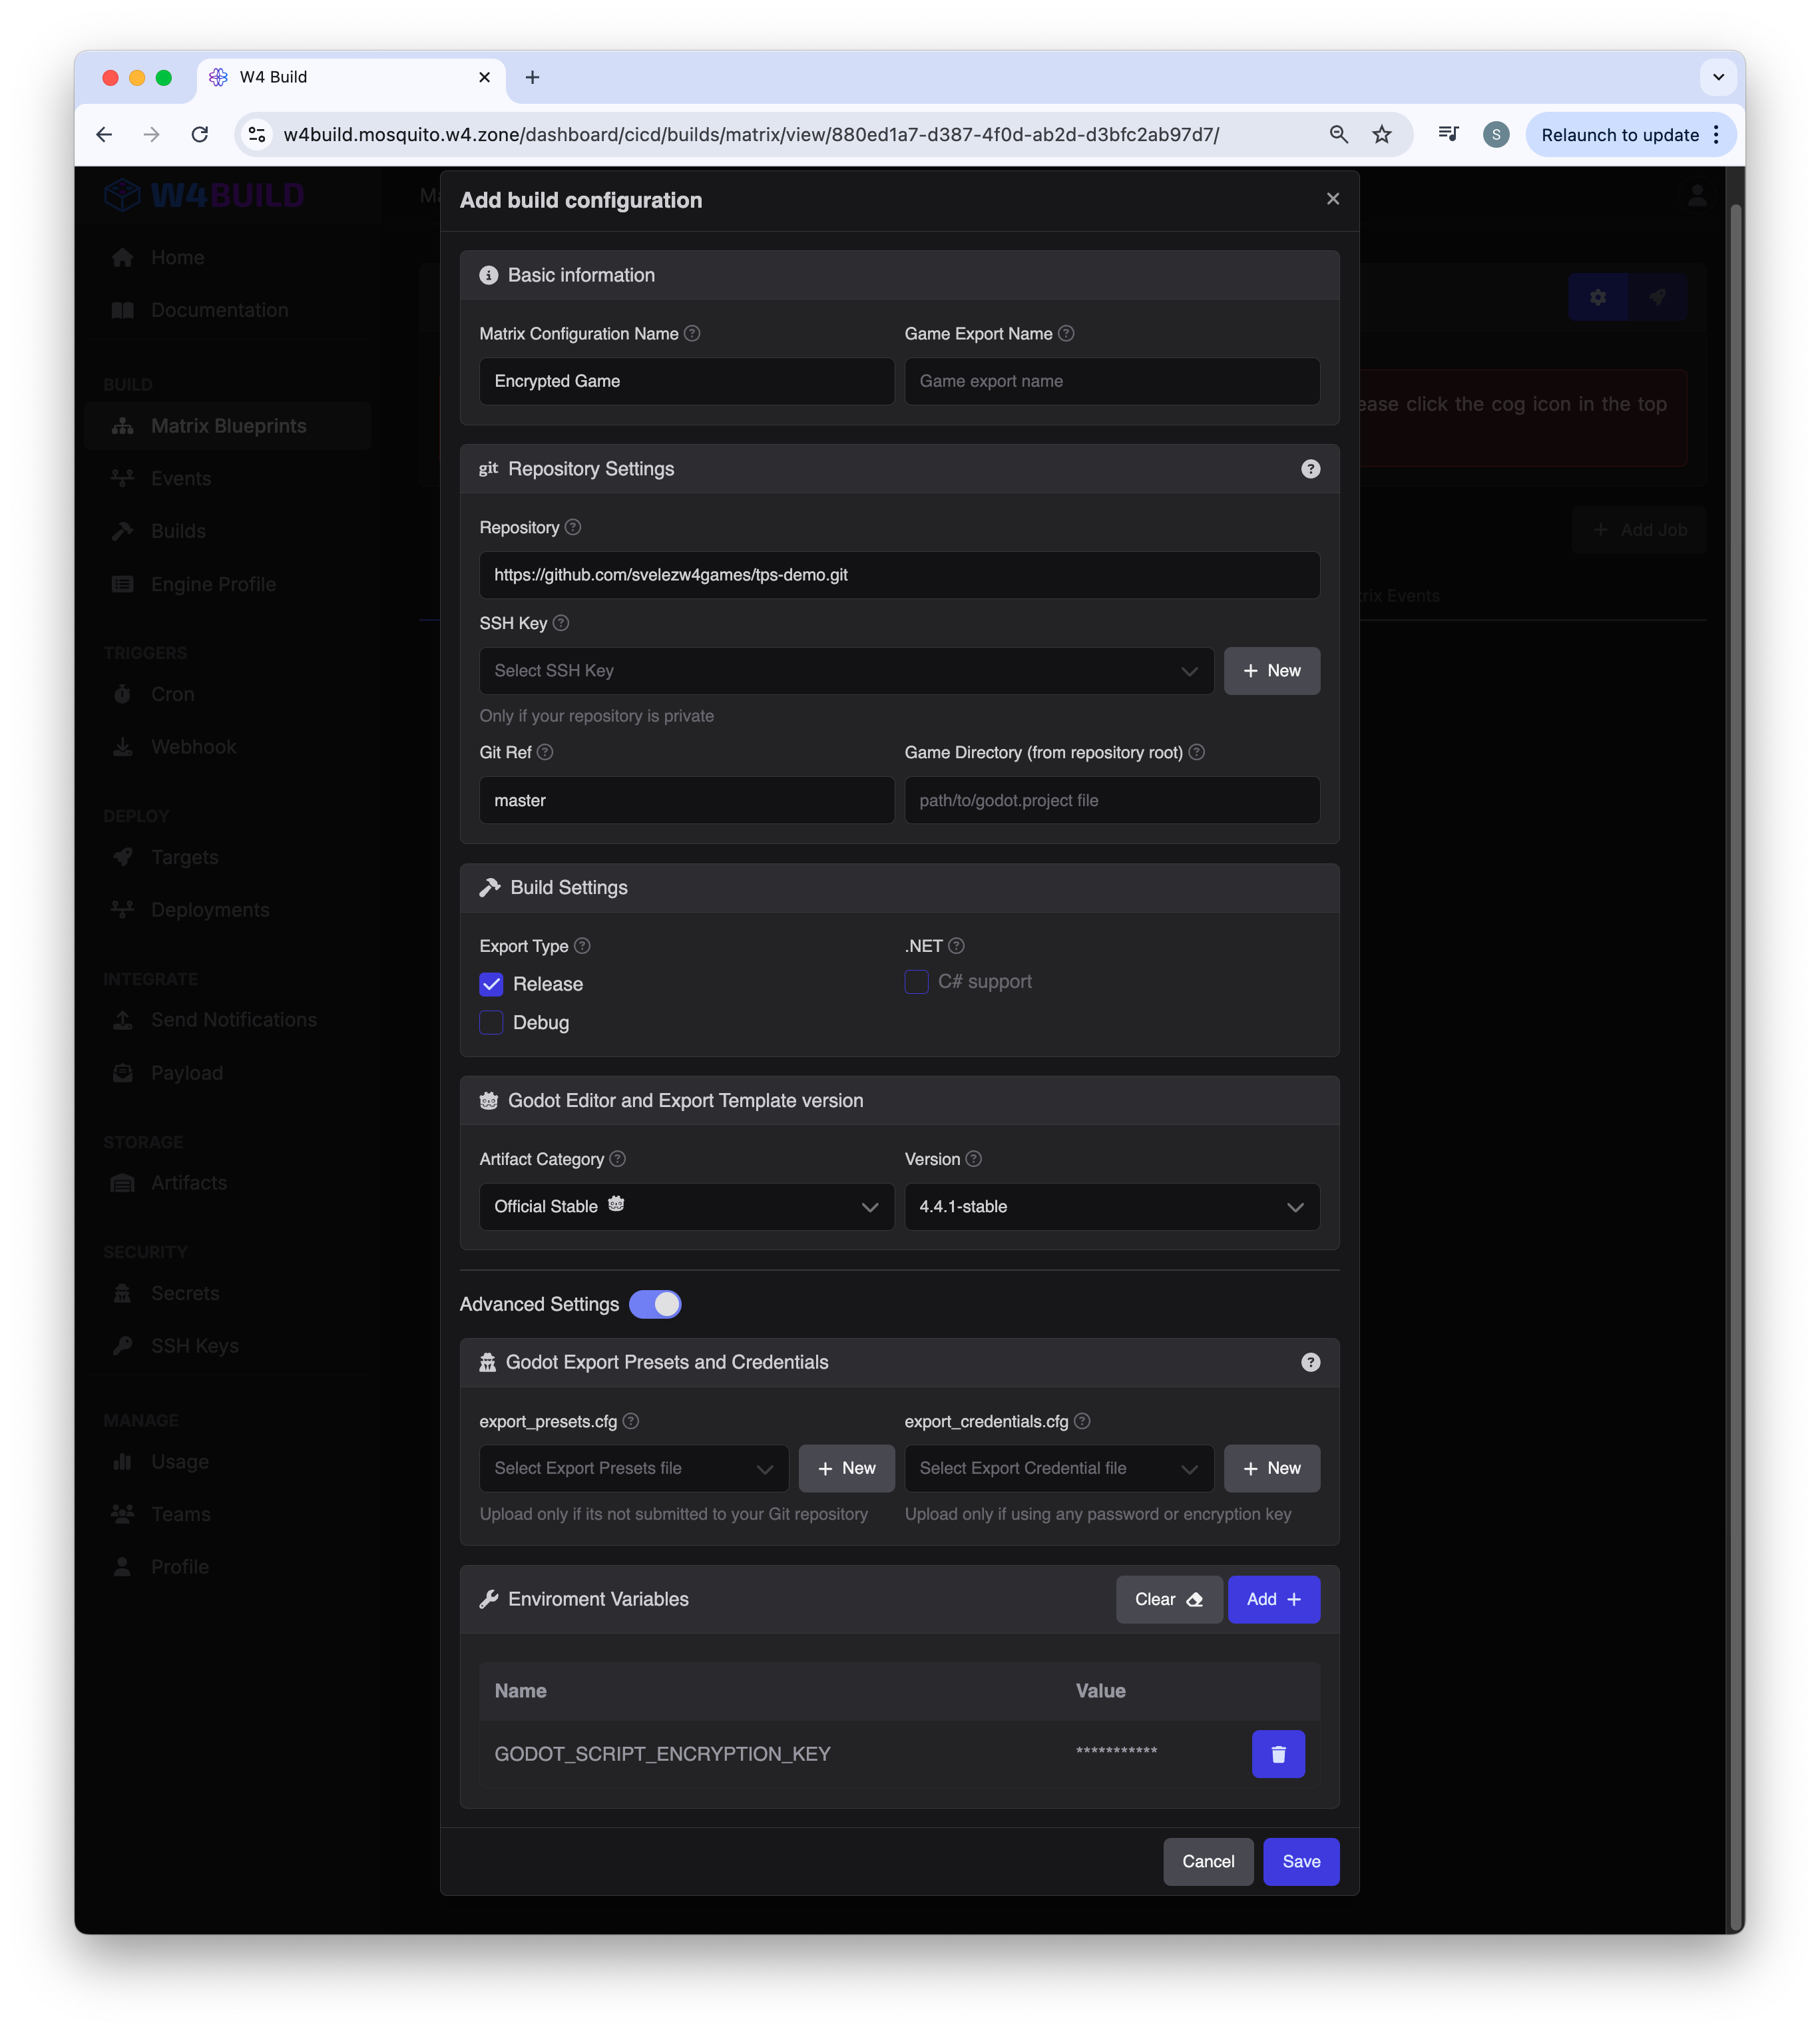This screenshot has width=1820, height=2033.
Task: Save the build configuration
Action: click(1301, 1861)
